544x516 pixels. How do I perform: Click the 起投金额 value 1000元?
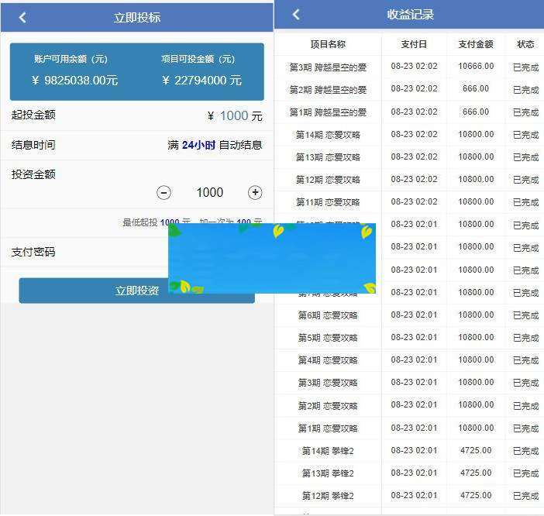235,116
